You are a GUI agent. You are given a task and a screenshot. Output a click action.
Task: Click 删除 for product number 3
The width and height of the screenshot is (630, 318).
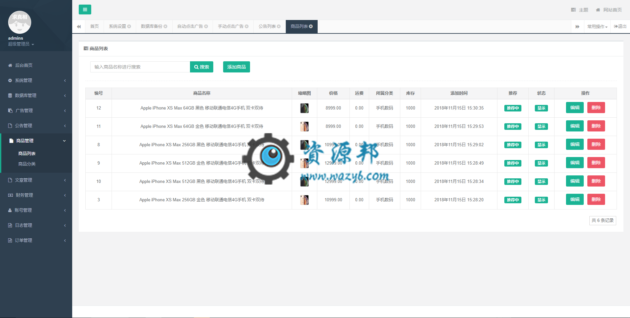click(596, 199)
